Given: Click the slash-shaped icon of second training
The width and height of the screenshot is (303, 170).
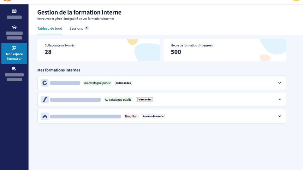Looking at the screenshot, I should (x=45, y=99).
